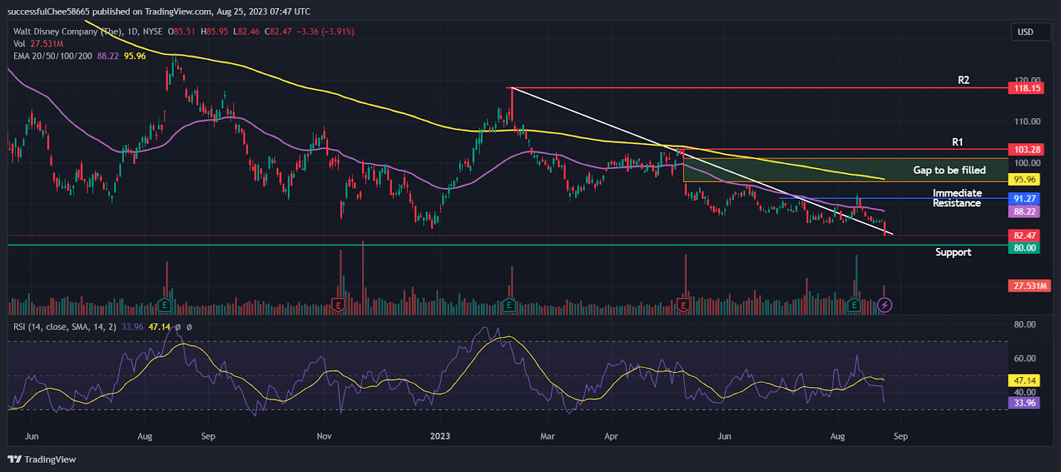Screen dimensions: 1061x472
Task: Click the yellow EMA legend value 95.96
Action: pos(135,56)
